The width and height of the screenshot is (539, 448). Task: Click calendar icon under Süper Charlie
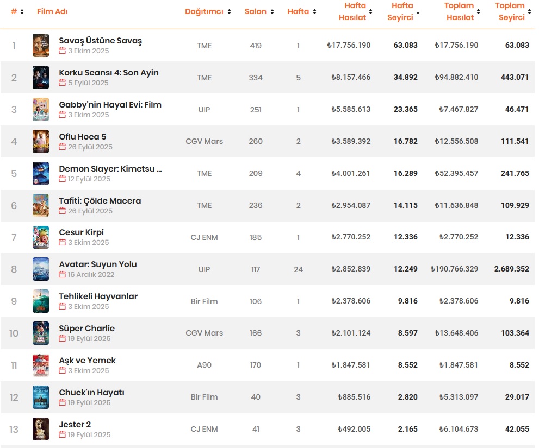[x=62, y=339]
